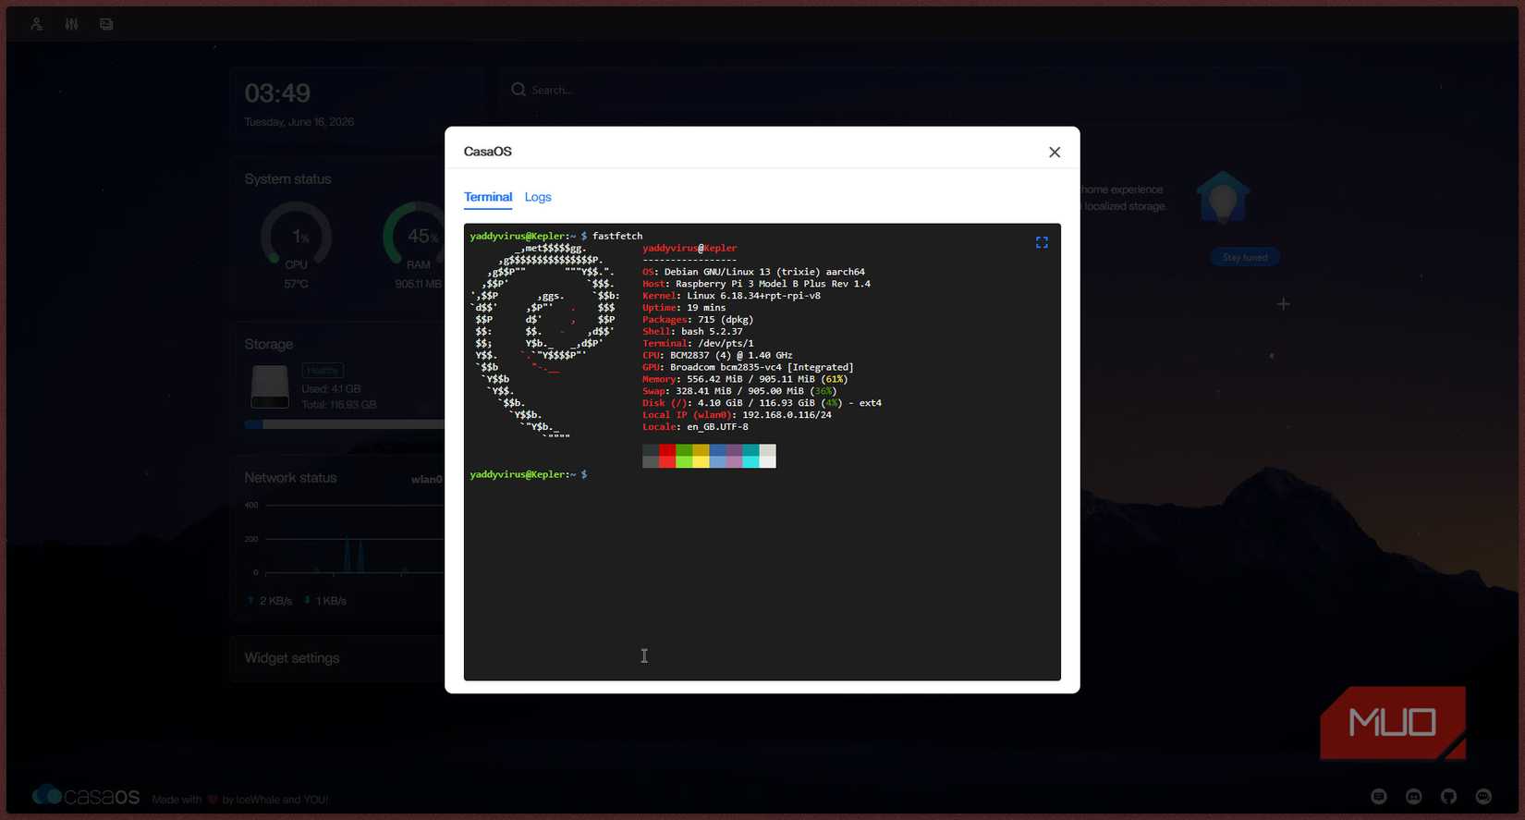
Task: Click the terminal prompt line to focus input
Action: tap(529, 474)
